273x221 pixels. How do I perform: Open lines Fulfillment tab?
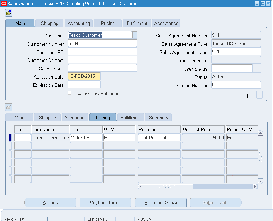pyautogui.click(x=131, y=118)
